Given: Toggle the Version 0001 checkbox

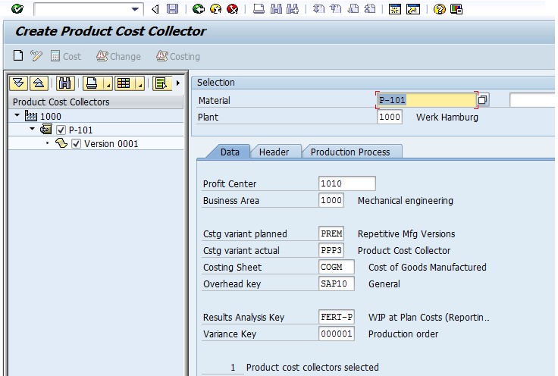Looking at the screenshot, I should (76, 143).
